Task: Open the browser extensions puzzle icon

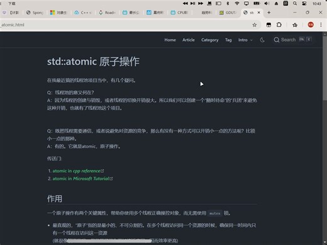Action: tap(279, 25)
